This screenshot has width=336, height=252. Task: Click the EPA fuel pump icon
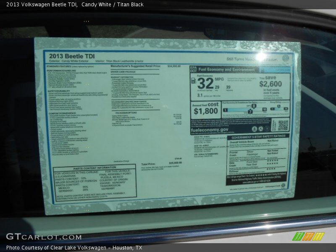pyautogui.click(x=194, y=80)
